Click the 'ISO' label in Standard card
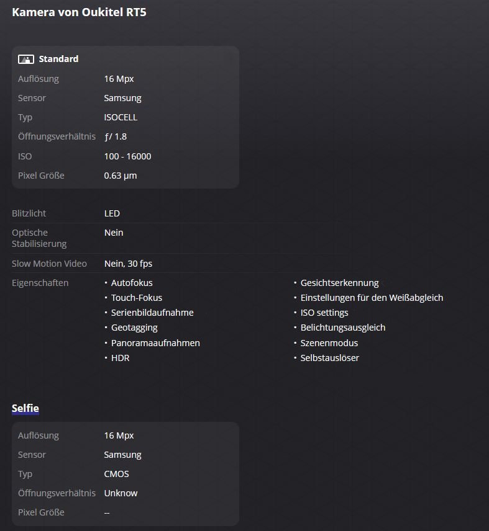Image resolution: width=489 pixels, height=531 pixels. (x=25, y=156)
